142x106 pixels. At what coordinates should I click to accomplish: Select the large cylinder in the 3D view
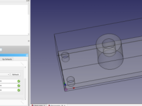110,51
